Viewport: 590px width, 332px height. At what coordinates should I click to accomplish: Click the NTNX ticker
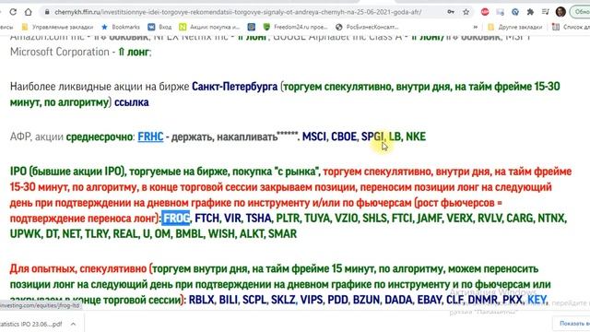pos(551,219)
